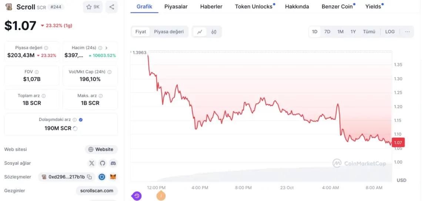Select the line chart icon
422x201 pixels.
click(x=200, y=32)
